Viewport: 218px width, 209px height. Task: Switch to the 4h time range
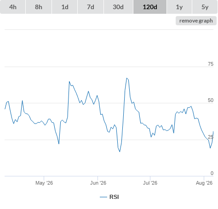[13, 7]
